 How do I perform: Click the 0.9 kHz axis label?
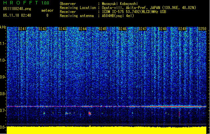[x=3, y=77]
